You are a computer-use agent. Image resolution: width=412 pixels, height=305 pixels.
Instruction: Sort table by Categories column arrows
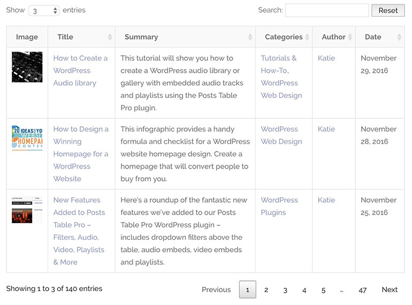tap(307, 37)
